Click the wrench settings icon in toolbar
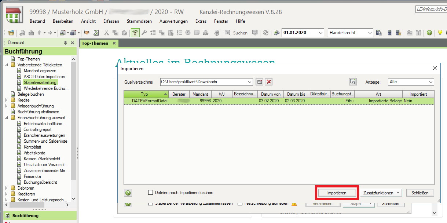 coord(144,33)
